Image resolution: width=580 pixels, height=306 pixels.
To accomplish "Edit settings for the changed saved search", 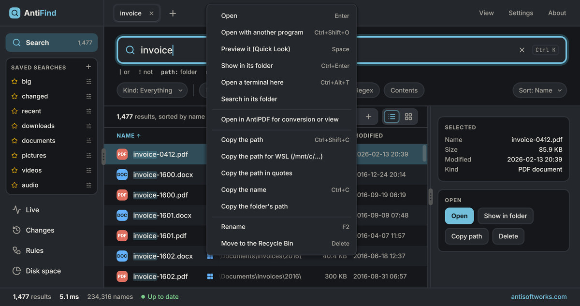I will 88,96.
